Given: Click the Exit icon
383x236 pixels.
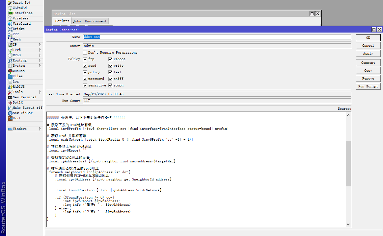Looking at the screenshot, I should pyautogui.click(x=10, y=118).
